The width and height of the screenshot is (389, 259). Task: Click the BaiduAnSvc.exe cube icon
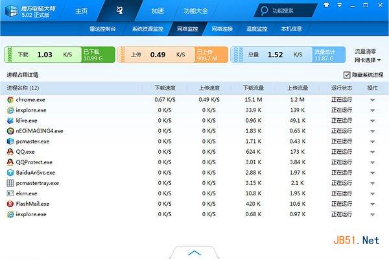(10, 173)
